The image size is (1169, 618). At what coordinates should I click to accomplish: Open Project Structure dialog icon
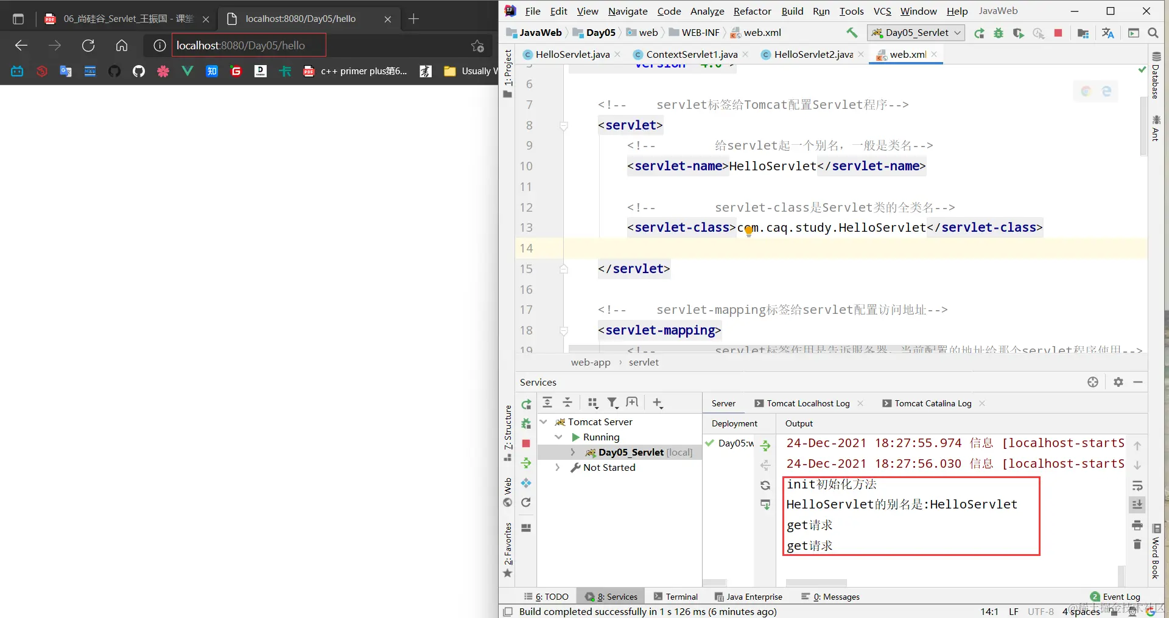[x=1083, y=33]
